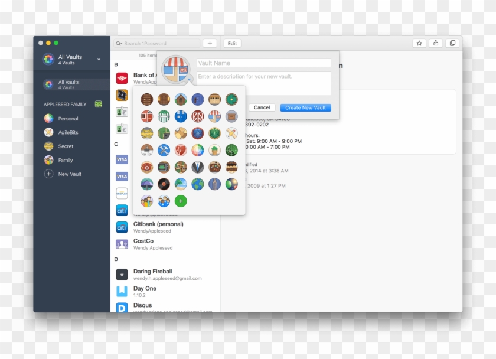Image resolution: width=496 pixels, height=359 pixels.
Task: Open the CostCo membership entry
Action: click(x=165, y=244)
